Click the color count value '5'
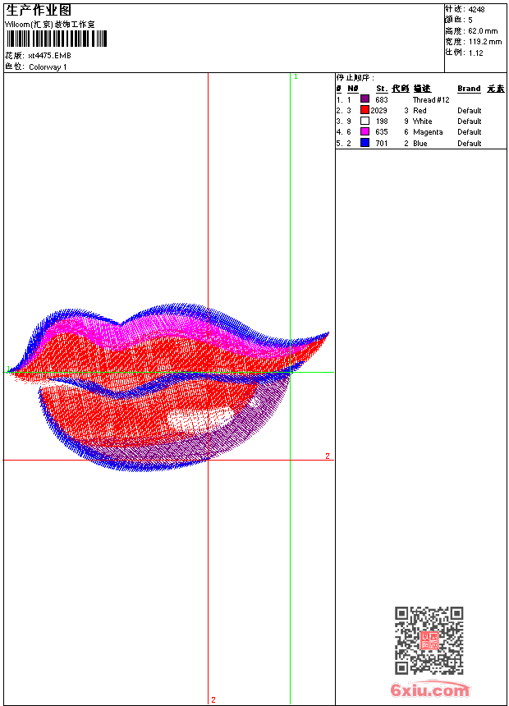The width and height of the screenshot is (509, 706). pos(470,21)
